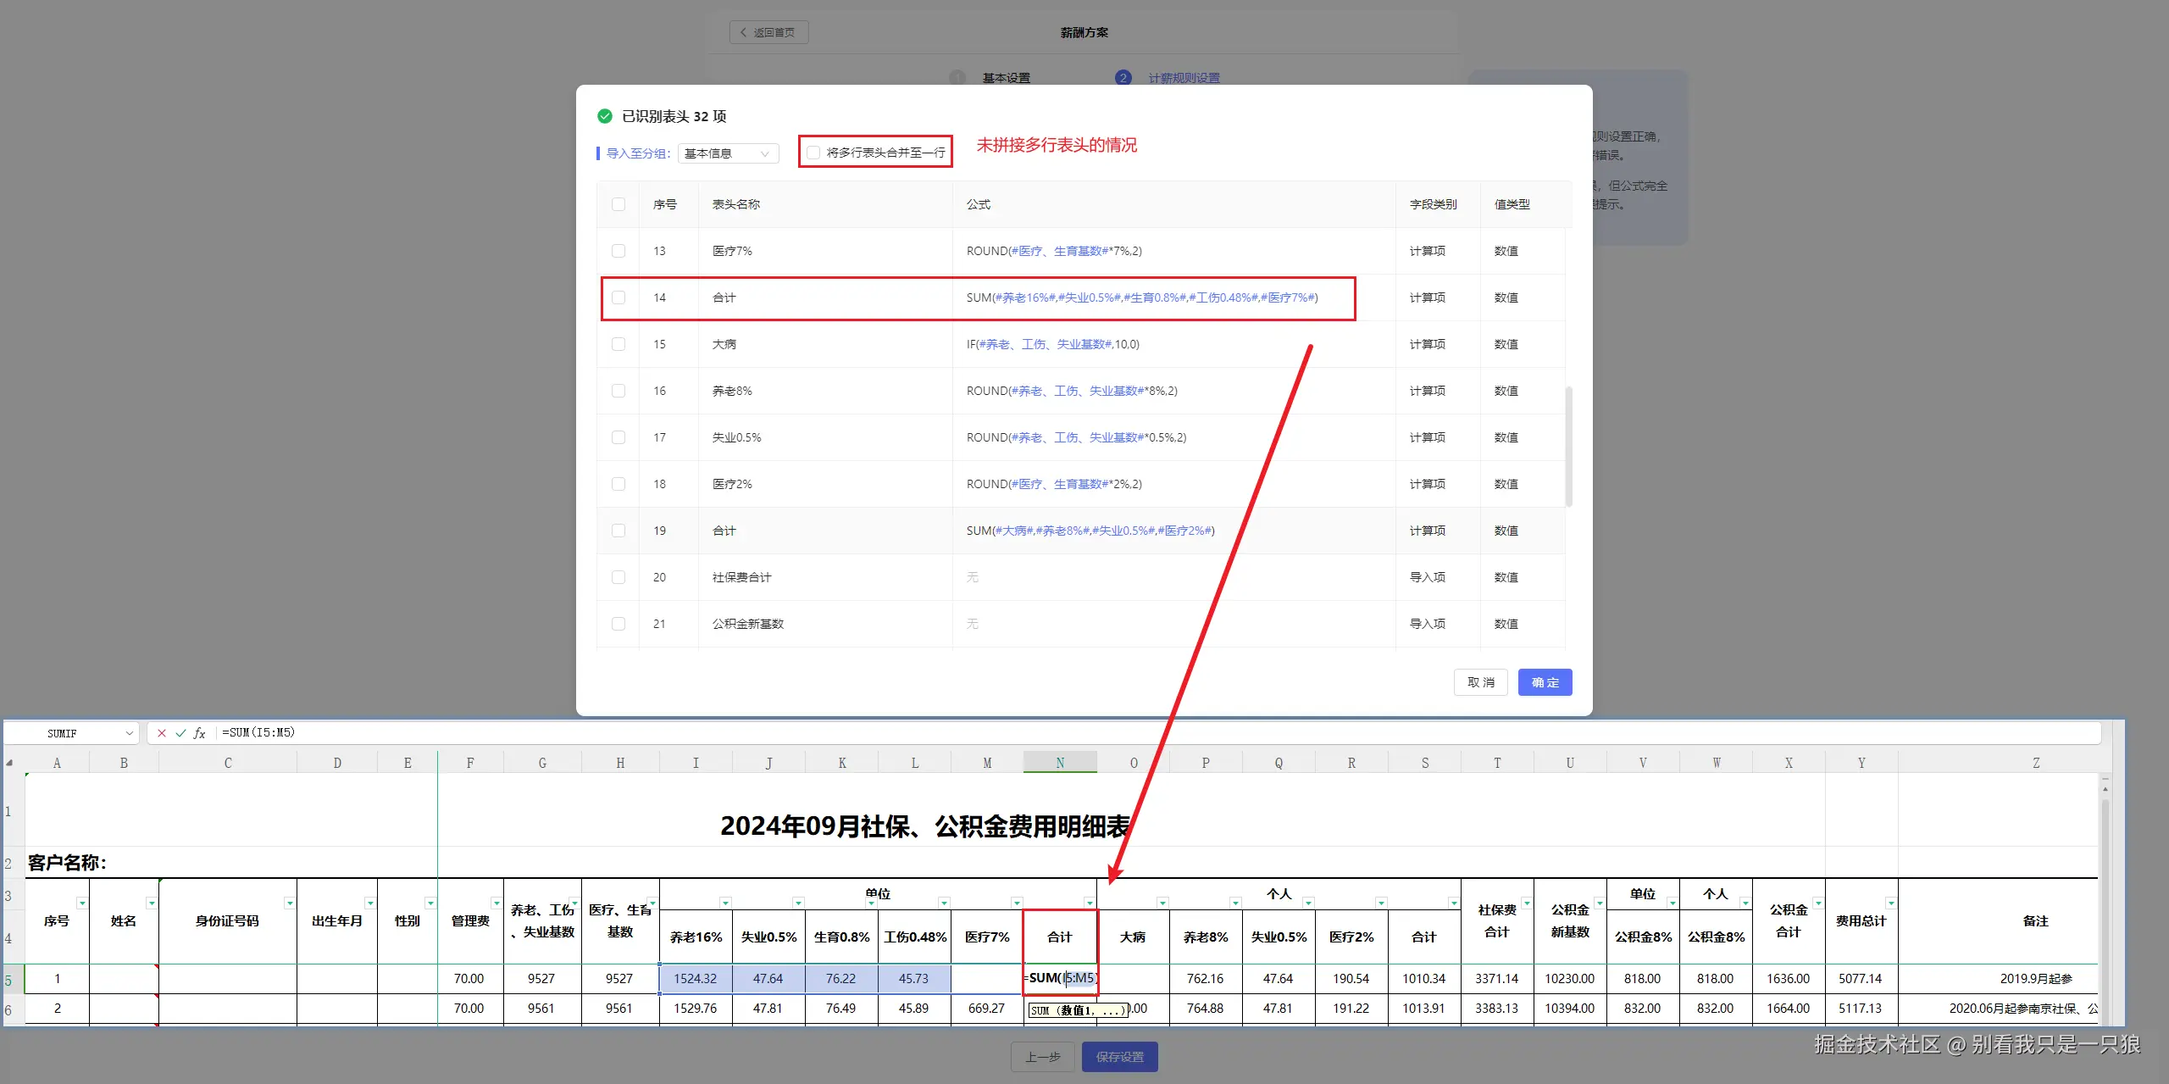Cancel formula entry with red × icon

click(x=161, y=733)
